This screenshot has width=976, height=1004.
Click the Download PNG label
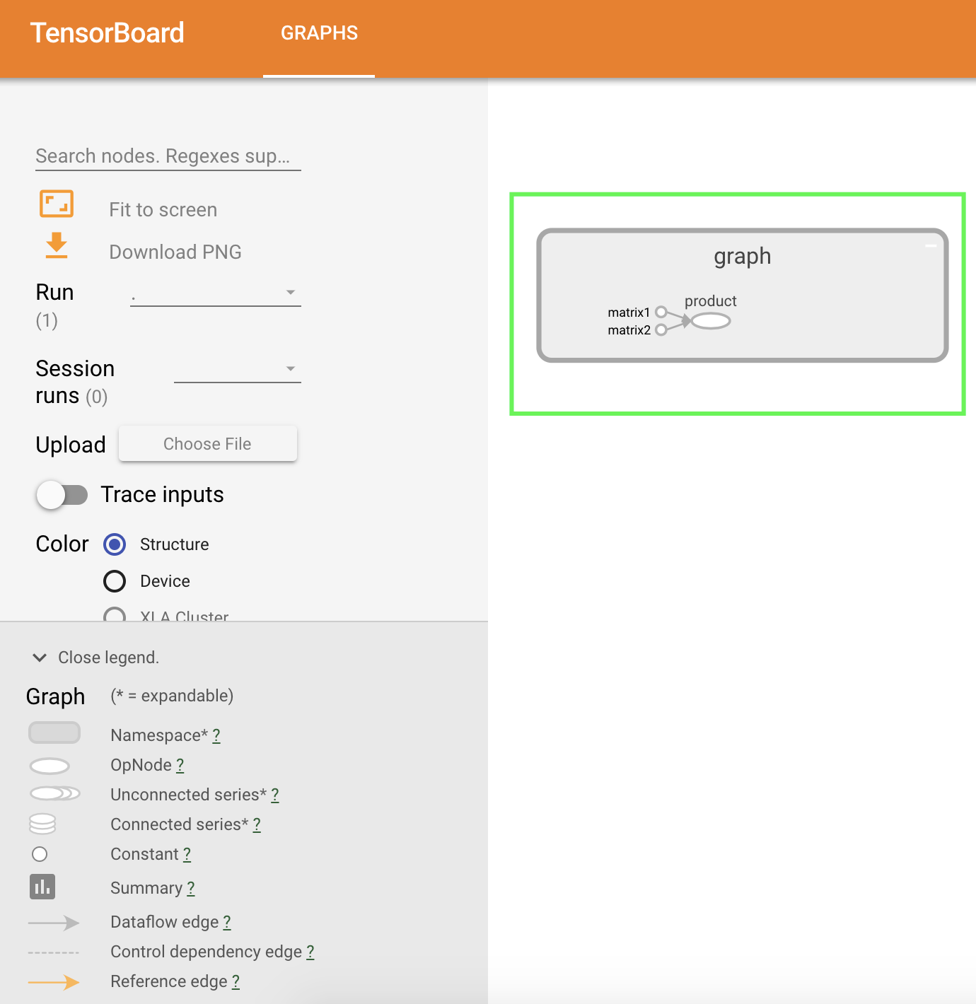coord(175,252)
